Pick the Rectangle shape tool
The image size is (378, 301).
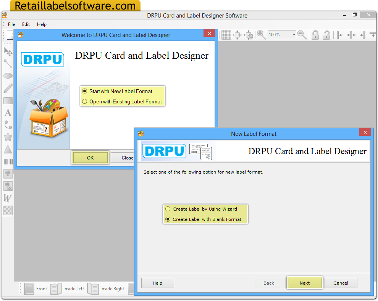(x=8, y=100)
